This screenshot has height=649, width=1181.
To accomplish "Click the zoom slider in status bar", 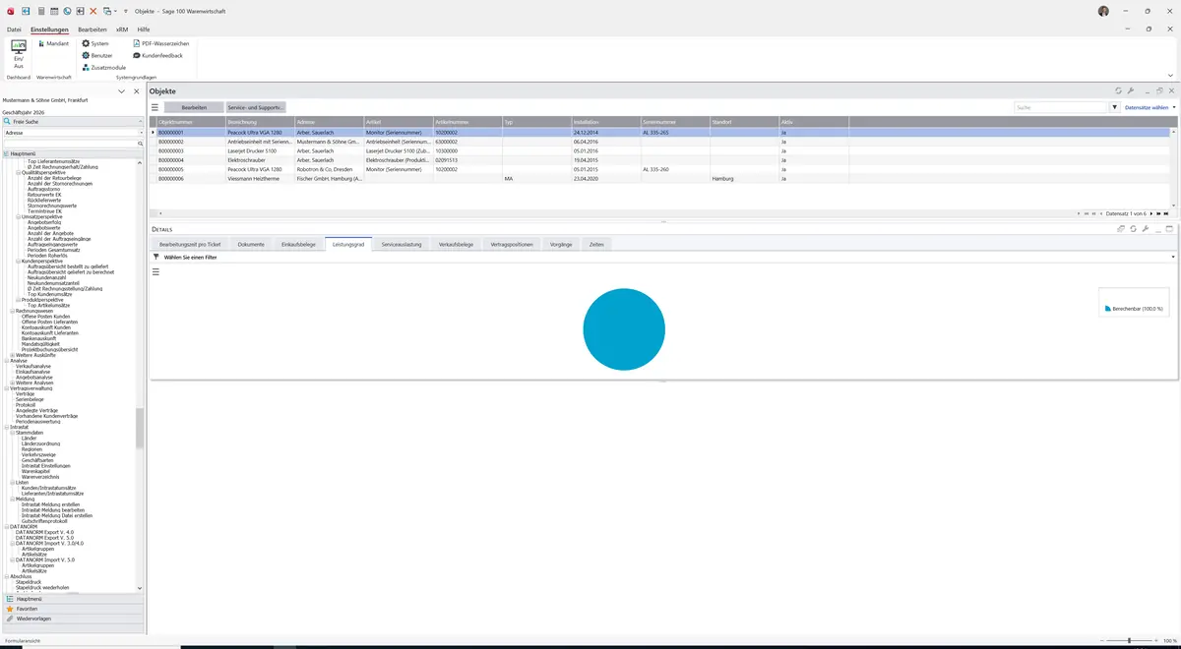I will click(x=1129, y=641).
